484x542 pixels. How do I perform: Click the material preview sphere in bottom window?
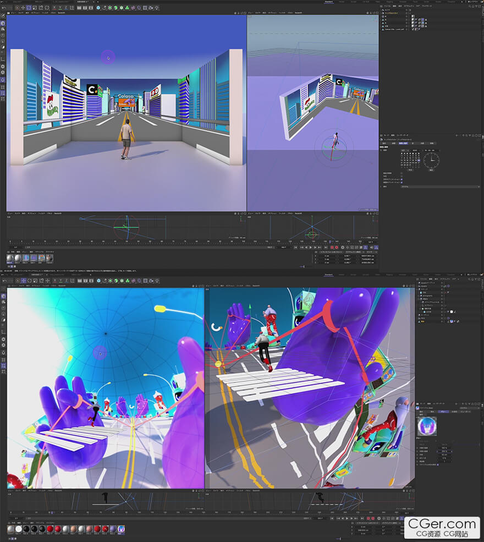(x=427, y=426)
